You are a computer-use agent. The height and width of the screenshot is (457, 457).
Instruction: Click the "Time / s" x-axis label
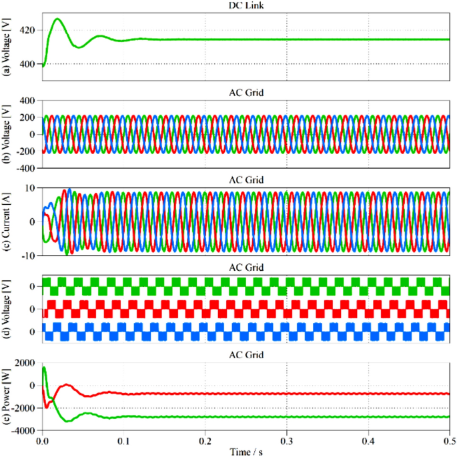246,451
